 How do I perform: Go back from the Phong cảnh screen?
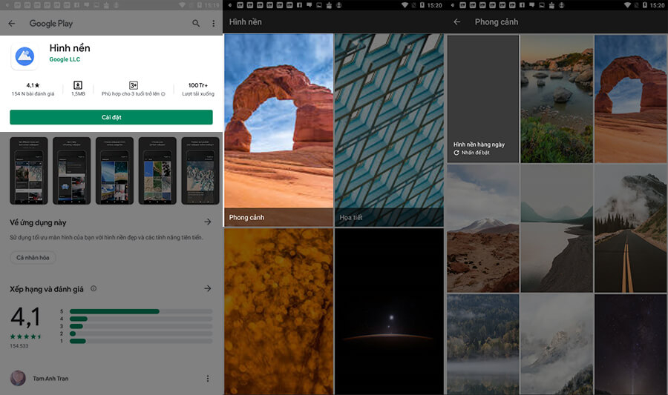(x=456, y=22)
